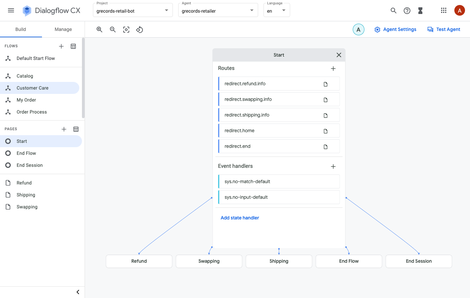Add a new event handler
470x298 pixels.
[x=333, y=166]
